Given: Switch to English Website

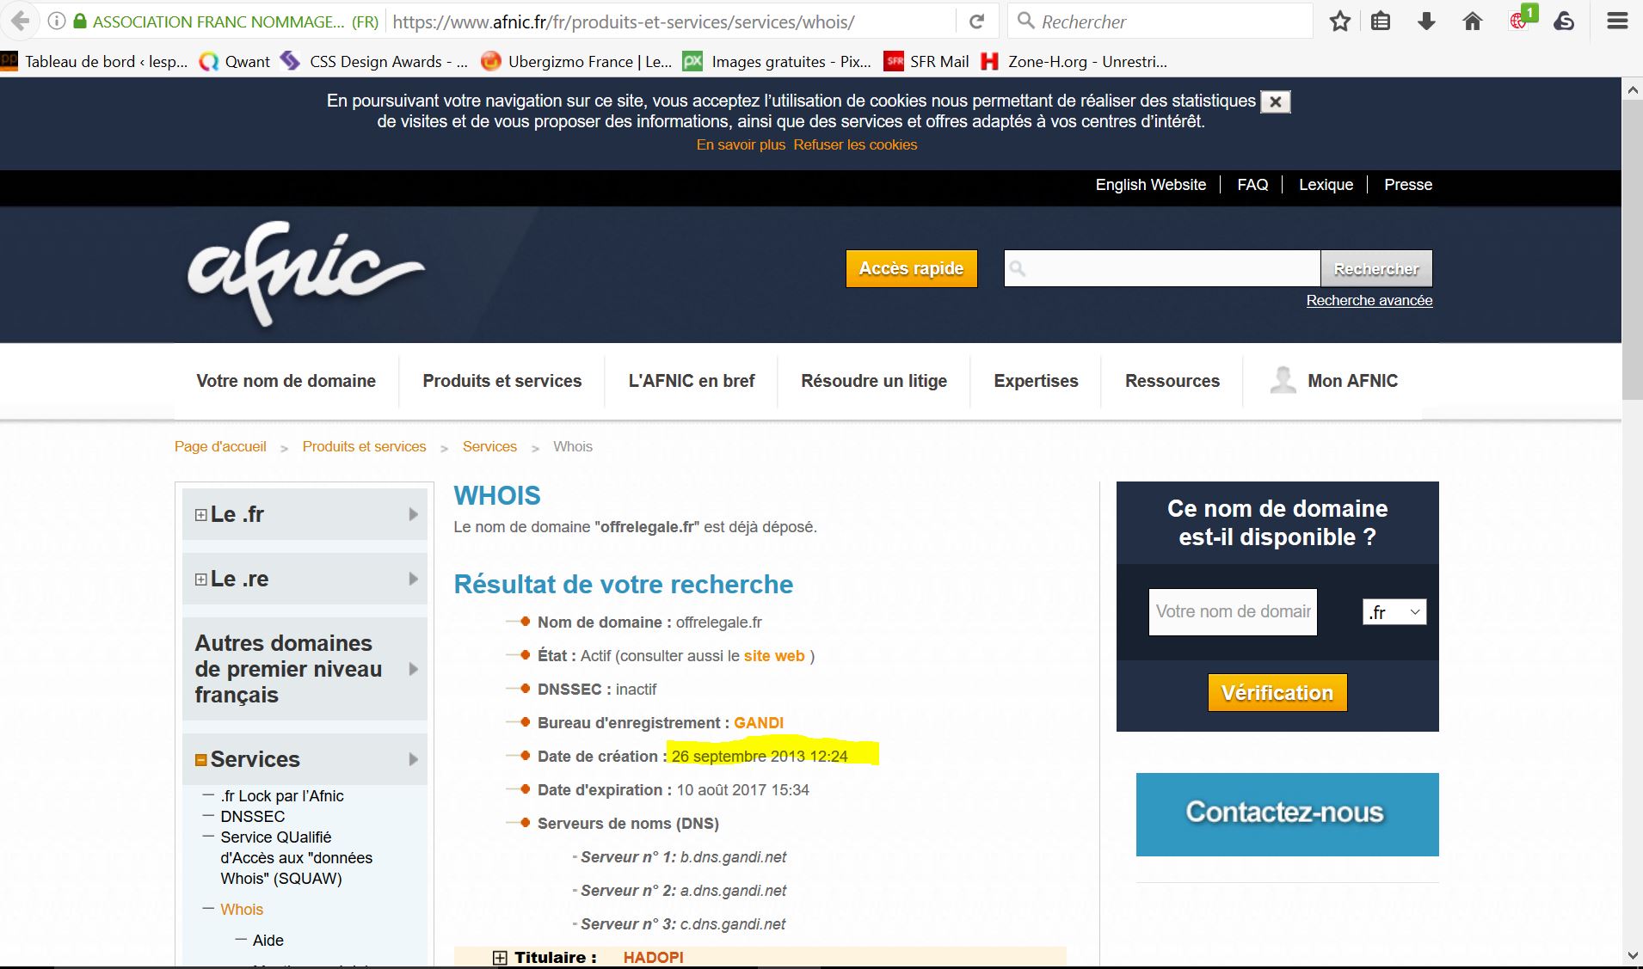Looking at the screenshot, I should pyautogui.click(x=1151, y=185).
